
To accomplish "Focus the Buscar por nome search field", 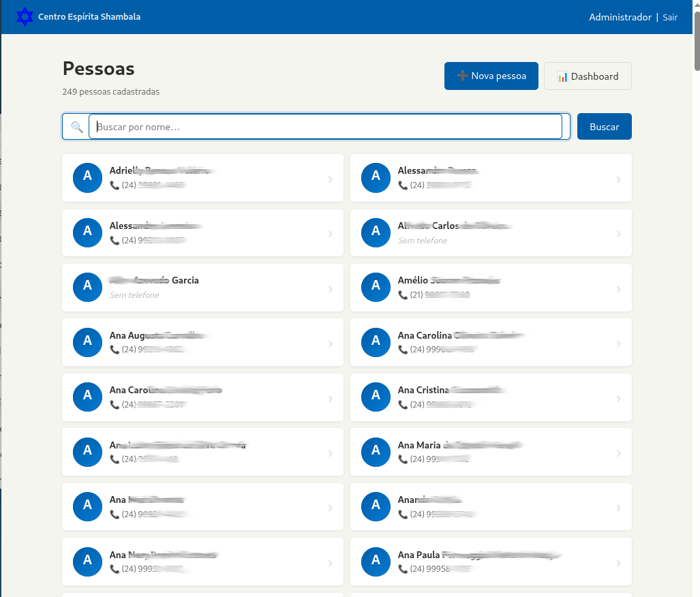I will pos(325,127).
